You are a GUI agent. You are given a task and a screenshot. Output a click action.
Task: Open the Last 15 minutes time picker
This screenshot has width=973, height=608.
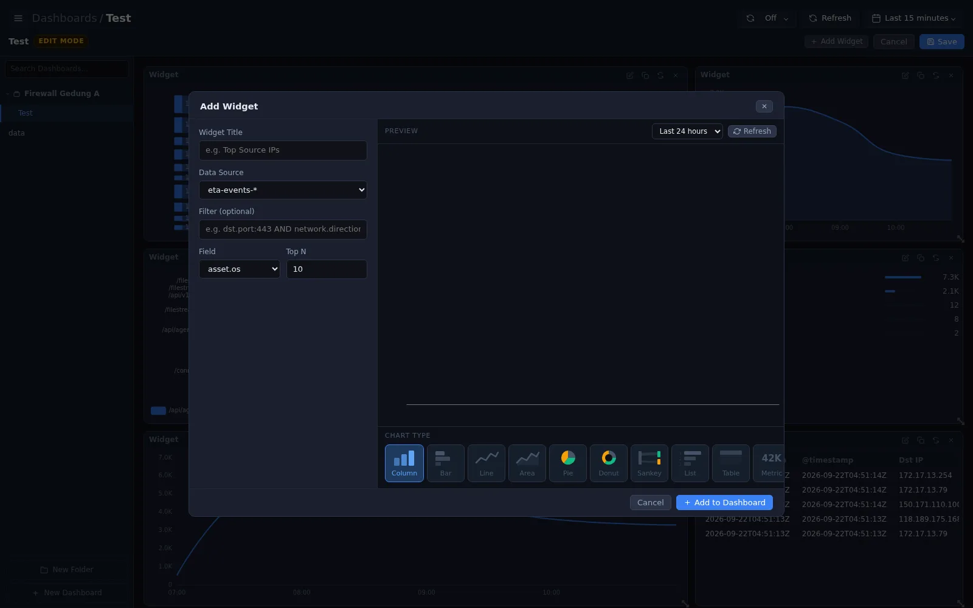[x=914, y=18]
